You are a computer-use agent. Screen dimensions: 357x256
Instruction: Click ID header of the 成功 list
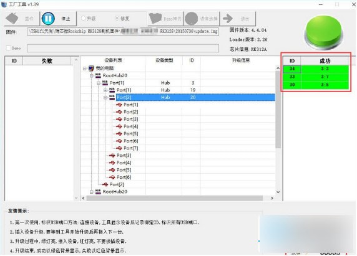292,60
